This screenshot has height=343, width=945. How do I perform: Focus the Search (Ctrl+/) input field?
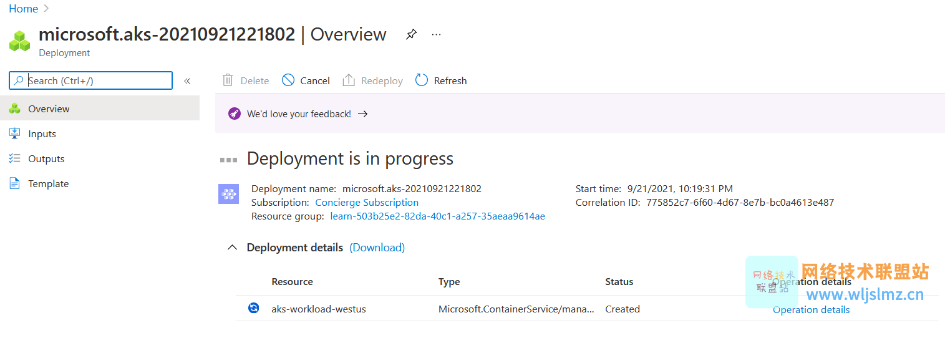pyautogui.click(x=91, y=80)
